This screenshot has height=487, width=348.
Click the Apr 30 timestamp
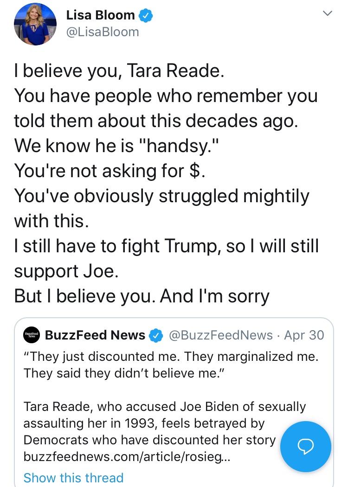304,335
